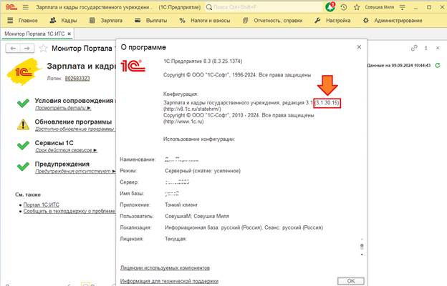Open the Зарплата section
This screenshot has height=286, width=447.
point(106,21)
